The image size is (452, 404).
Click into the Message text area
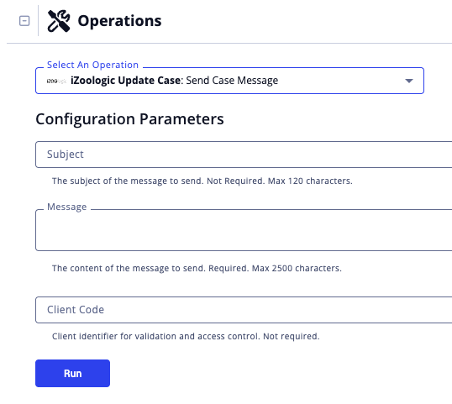coord(244,230)
